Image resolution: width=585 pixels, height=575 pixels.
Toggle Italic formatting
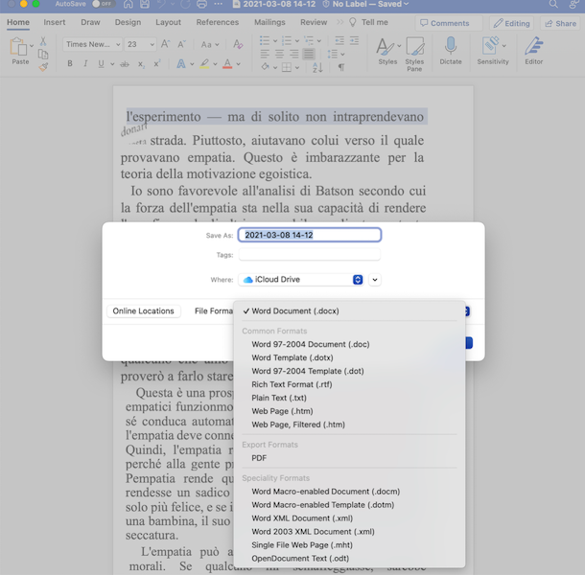click(x=85, y=64)
